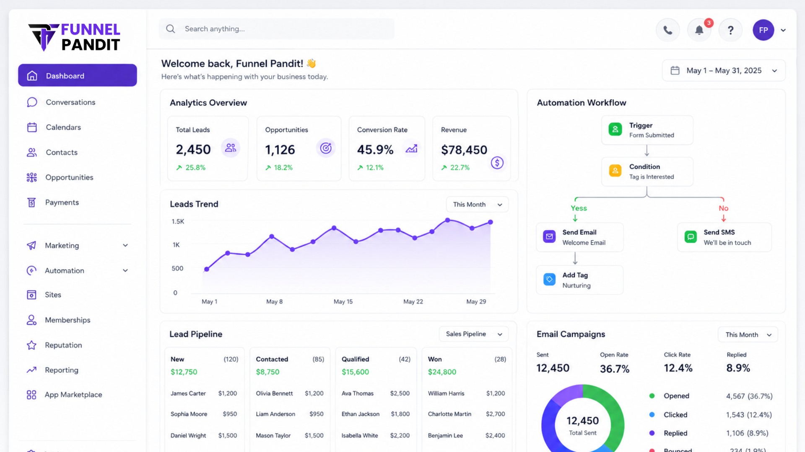The height and width of the screenshot is (452, 805).
Task: Click the Reporting trend icon
Action: pyautogui.click(x=31, y=370)
